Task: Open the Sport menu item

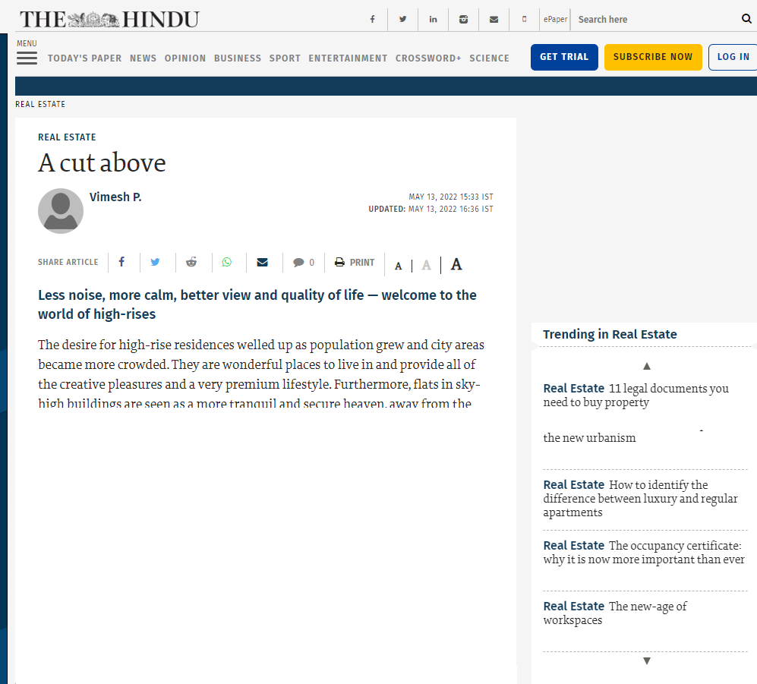Action: [285, 58]
